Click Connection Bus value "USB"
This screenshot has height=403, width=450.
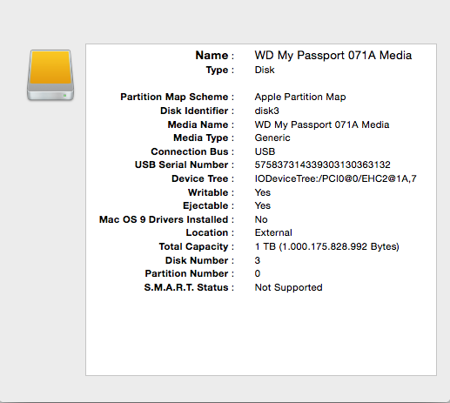click(x=265, y=151)
